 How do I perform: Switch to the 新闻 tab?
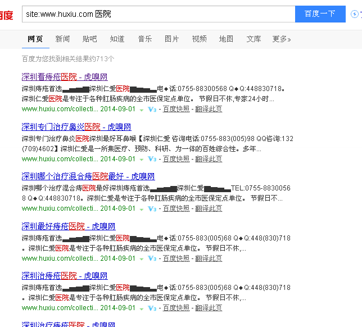point(62,39)
